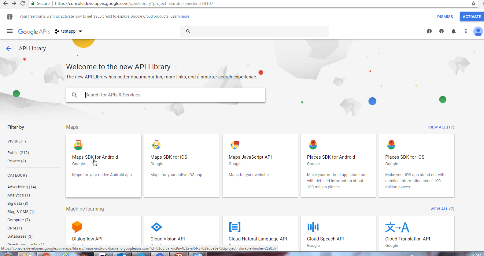The image size is (484, 256).
Task: Click the Cloud Natural Language API icon
Action: click(235, 227)
